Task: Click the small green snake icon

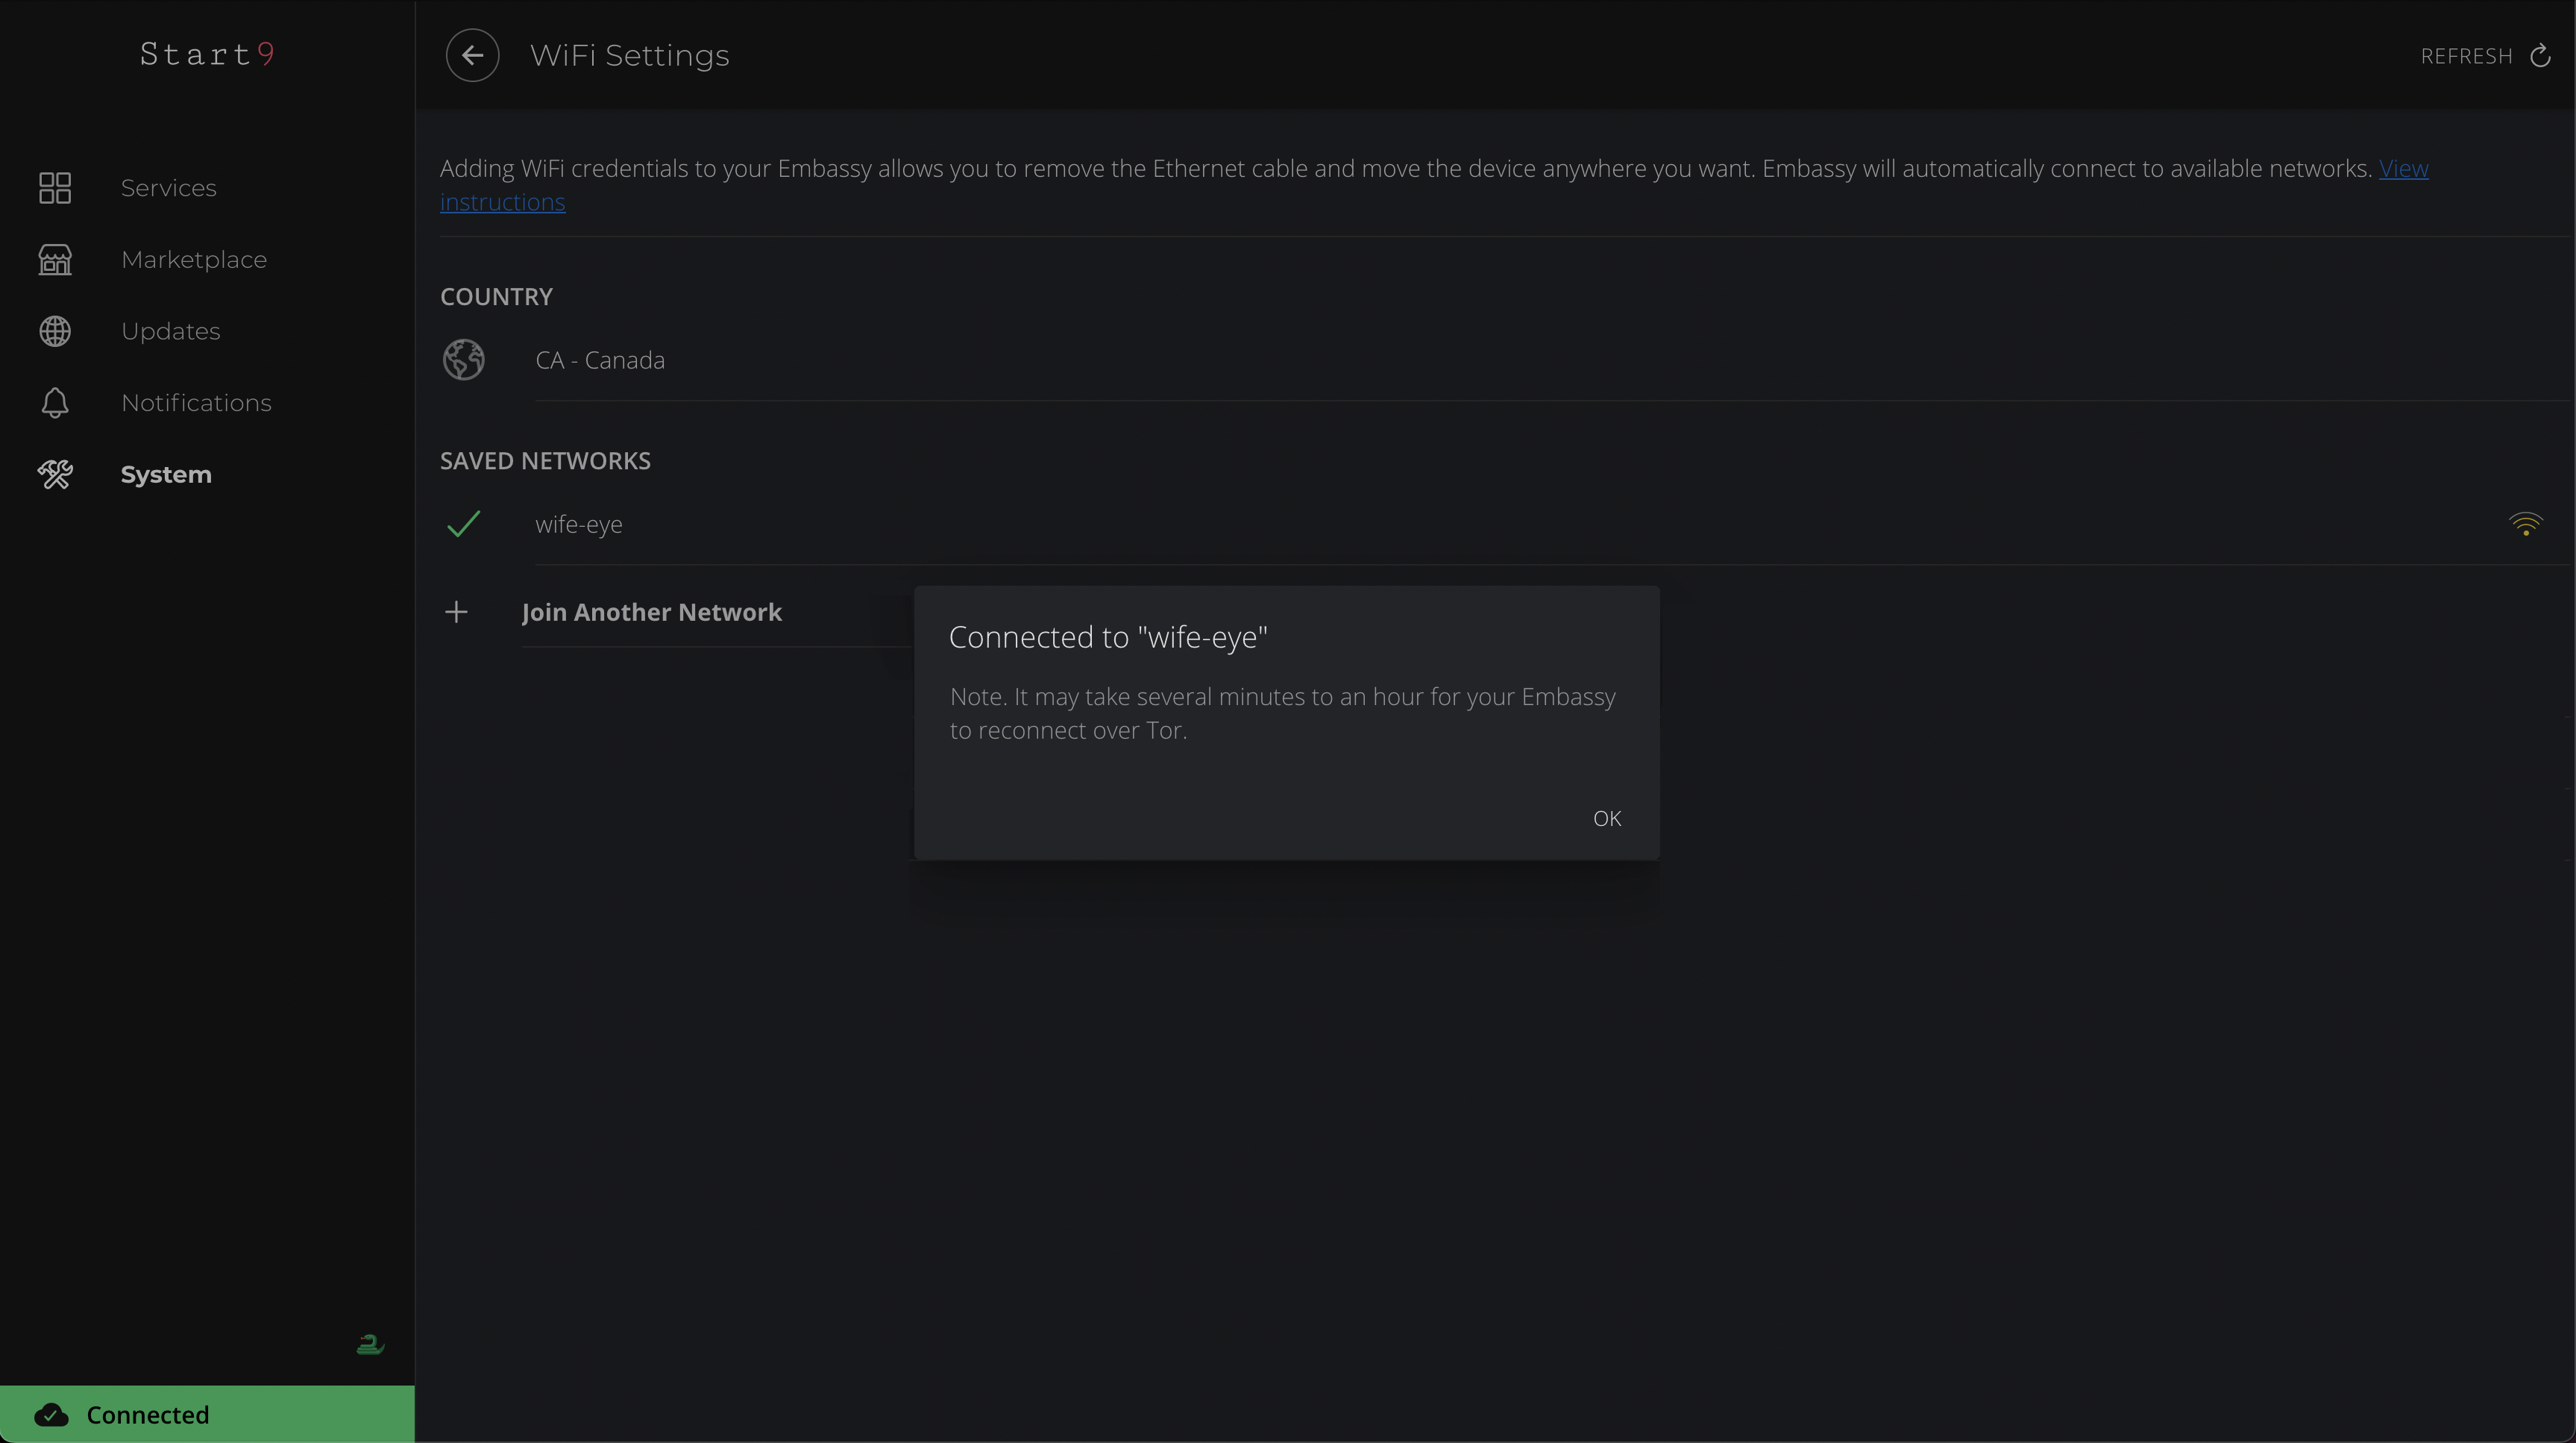Action: click(x=370, y=1344)
